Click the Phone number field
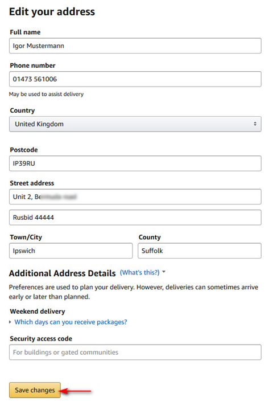The width and height of the screenshot is (273, 410). click(135, 79)
